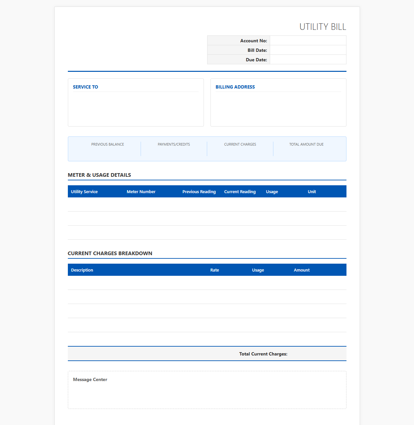Viewport: 414px width, 425px height.
Task: Click the Due Date: label
Action: tap(256, 60)
